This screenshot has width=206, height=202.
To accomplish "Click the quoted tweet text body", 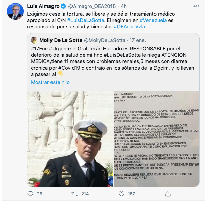I will coord(112,61).
